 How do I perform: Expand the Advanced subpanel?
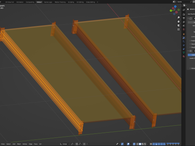pos(190,68)
